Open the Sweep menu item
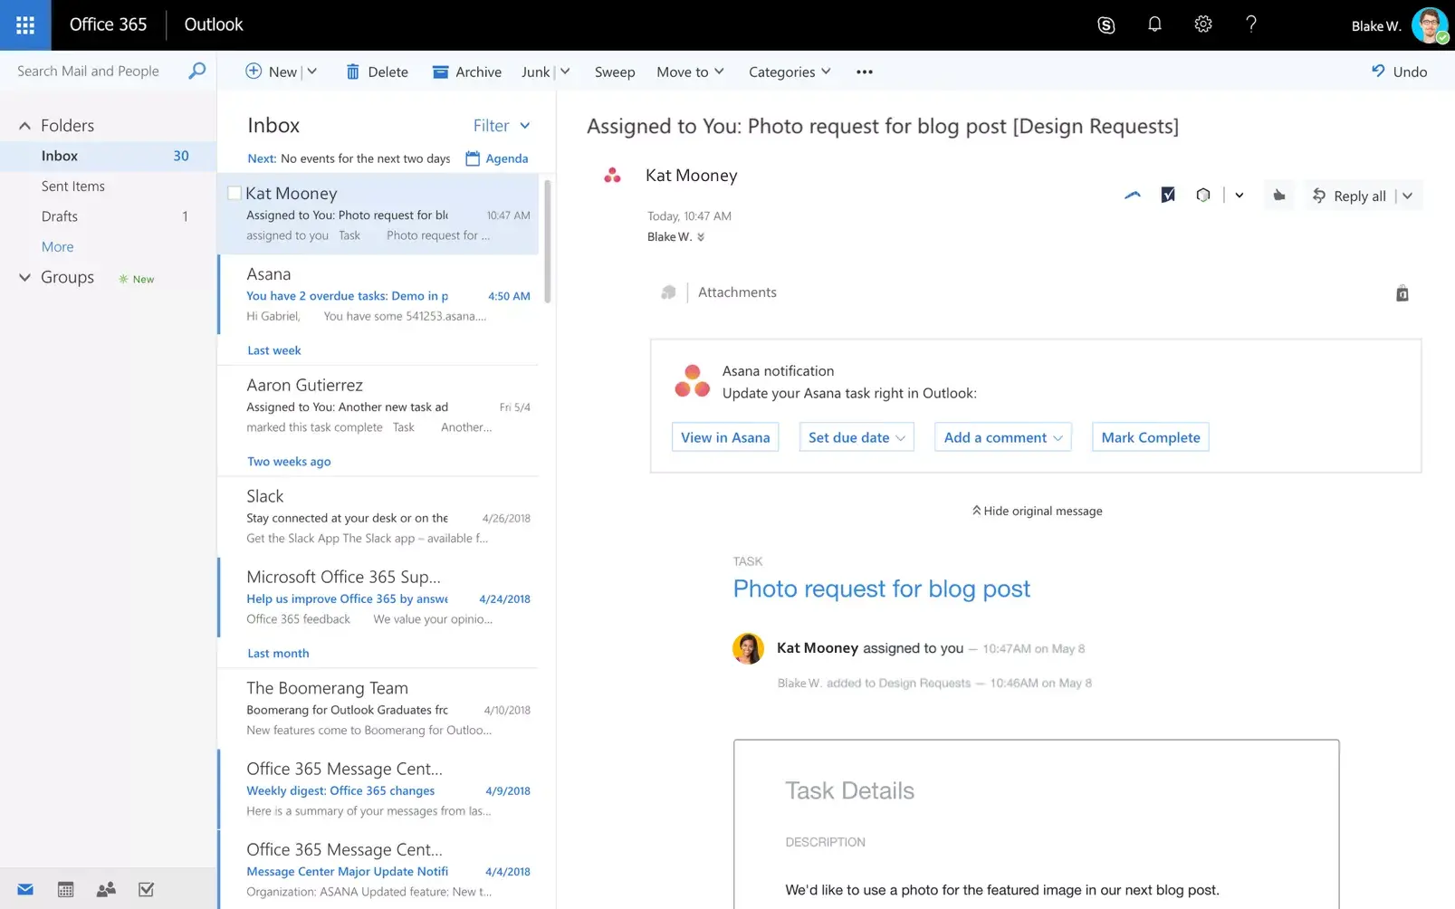Image resolution: width=1455 pixels, height=909 pixels. (x=615, y=72)
